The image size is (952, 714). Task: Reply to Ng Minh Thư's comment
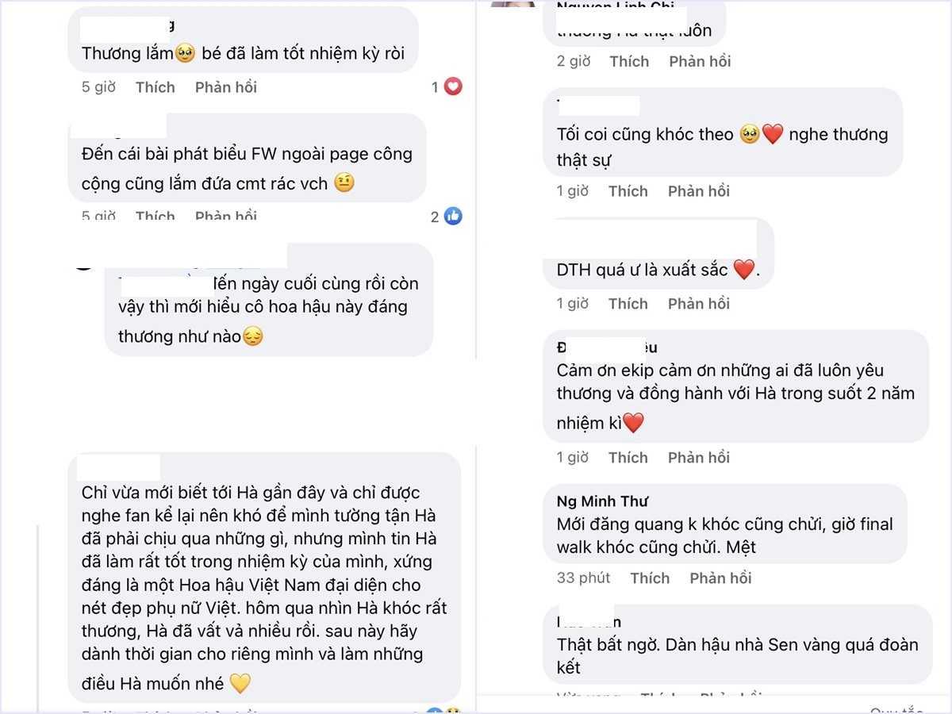[720, 578]
